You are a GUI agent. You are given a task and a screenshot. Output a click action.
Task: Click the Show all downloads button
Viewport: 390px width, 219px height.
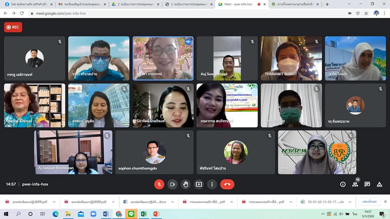(369, 202)
